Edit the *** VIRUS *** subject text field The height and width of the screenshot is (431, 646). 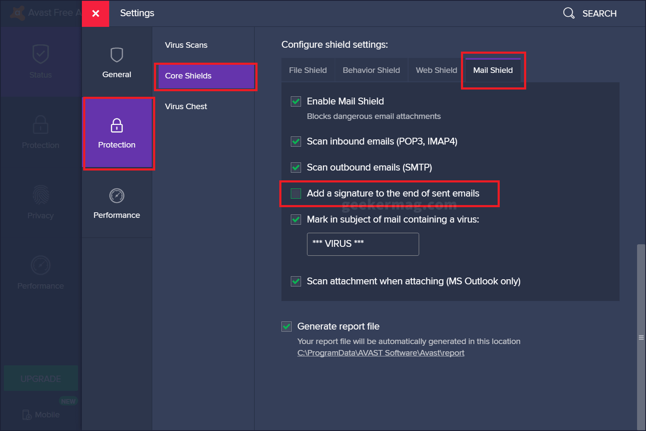(362, 244)
